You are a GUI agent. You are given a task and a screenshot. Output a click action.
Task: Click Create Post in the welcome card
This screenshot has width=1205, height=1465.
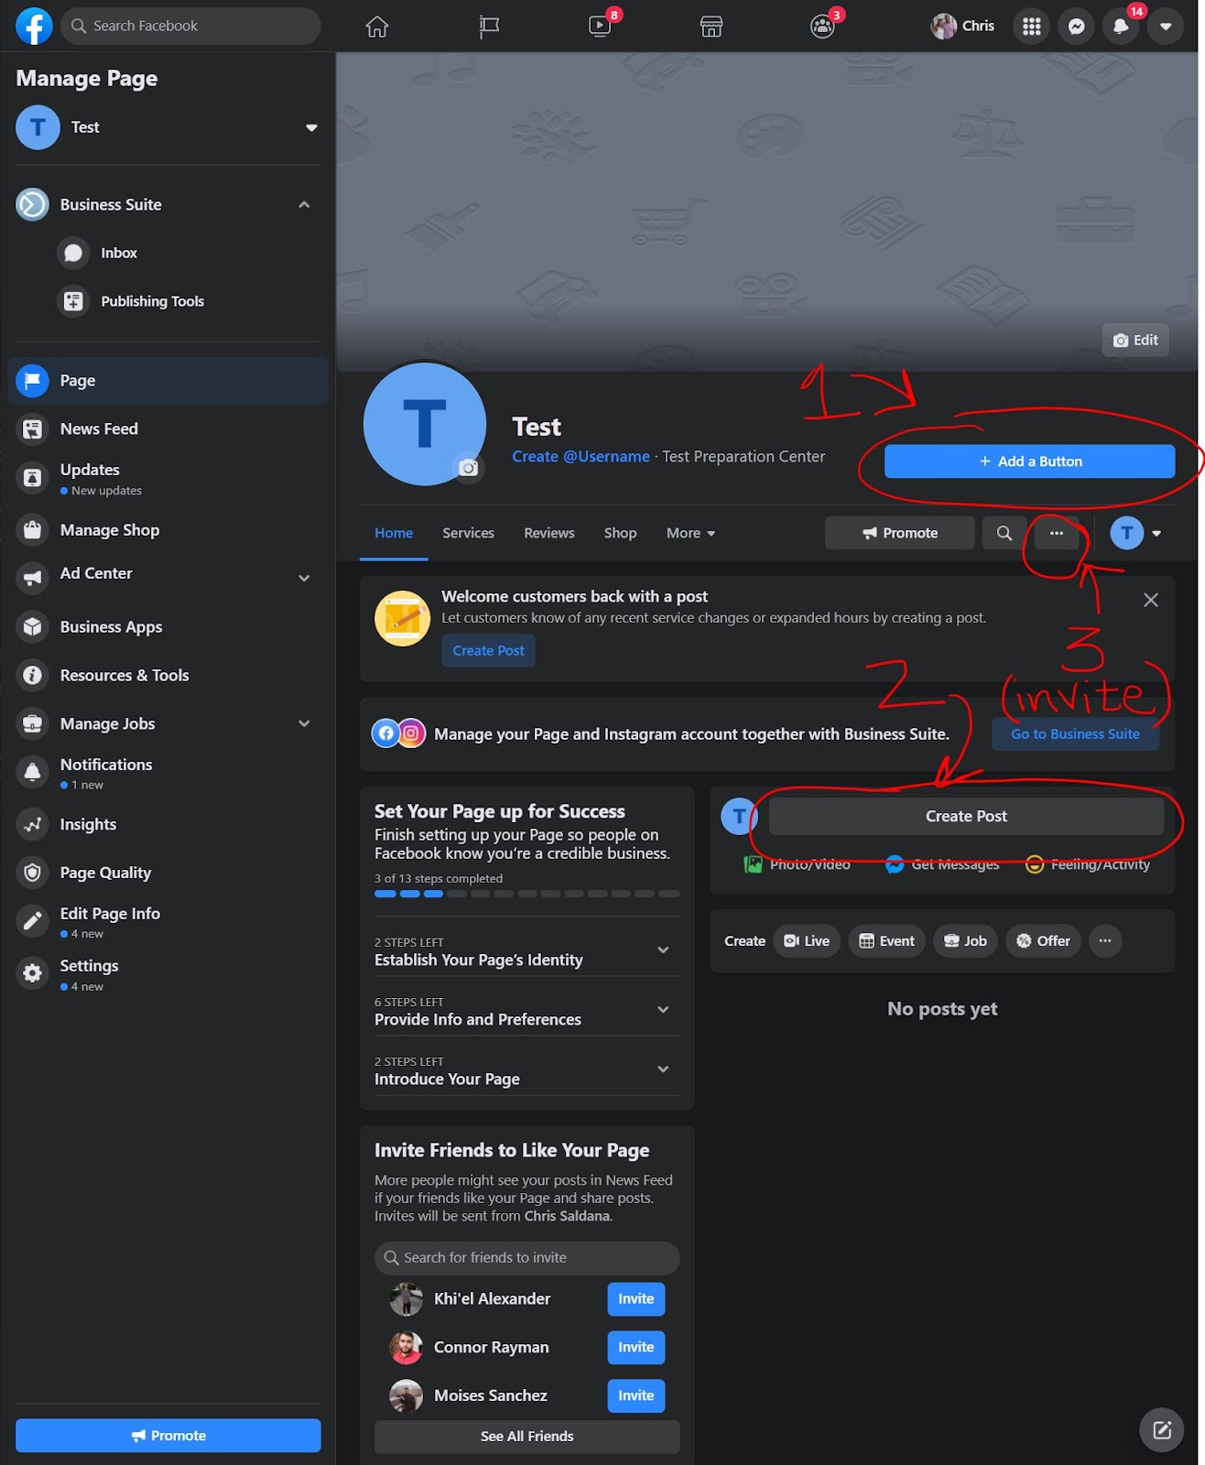[x=488, y=651]
